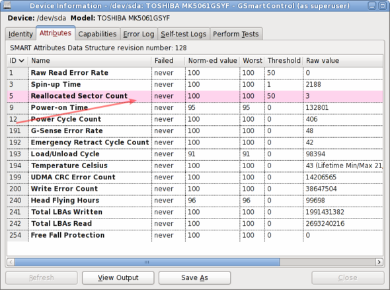Select the Total LBAs Written row
Viewport: 390px width, 290px height.
[195, 212]
